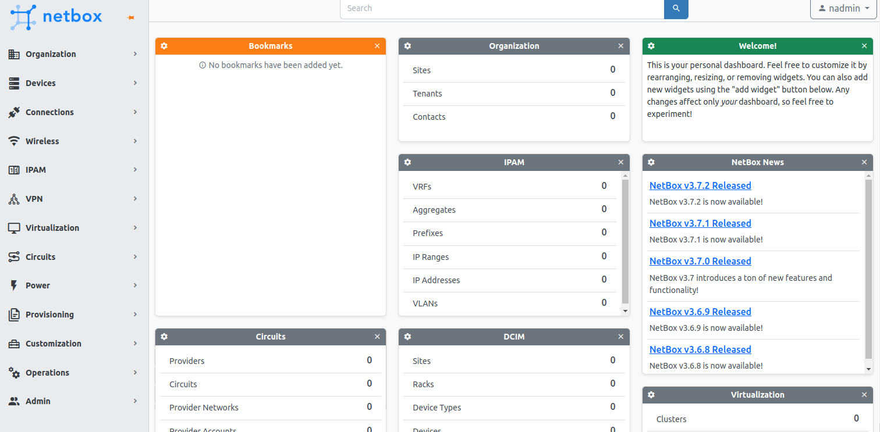Click the NetBox News gear icon
The height and width of the screenshot is (432, 880).
coord(651,162)
